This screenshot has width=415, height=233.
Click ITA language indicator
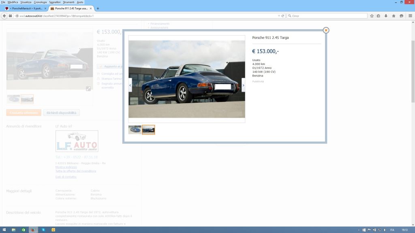tap(392, 230)
